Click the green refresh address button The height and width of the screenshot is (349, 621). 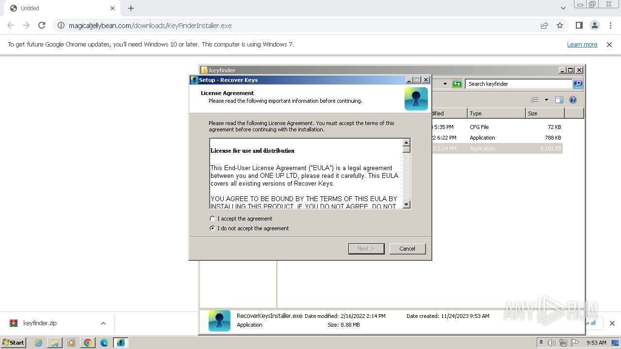457,84
